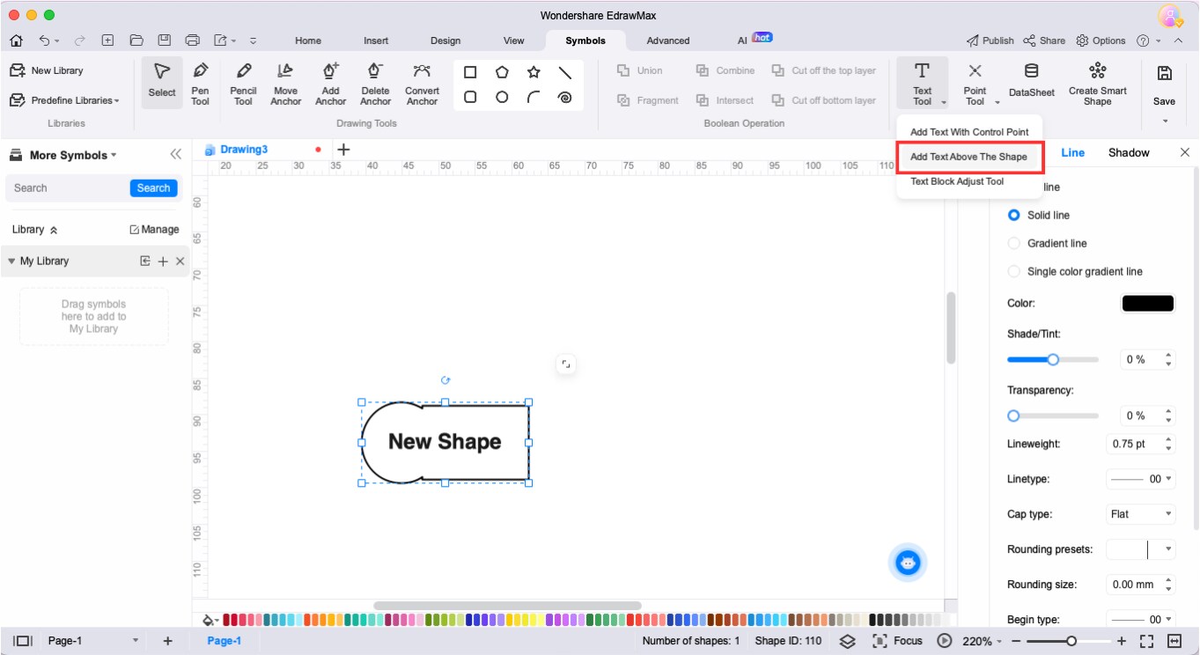Pick the circle drawing shape
Image resolution: width=1200 pixels, height=655 pixels.
[502, 97]
